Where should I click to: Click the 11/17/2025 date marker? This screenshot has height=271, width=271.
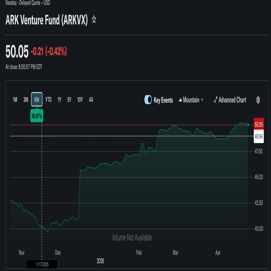tap(42, 264)
